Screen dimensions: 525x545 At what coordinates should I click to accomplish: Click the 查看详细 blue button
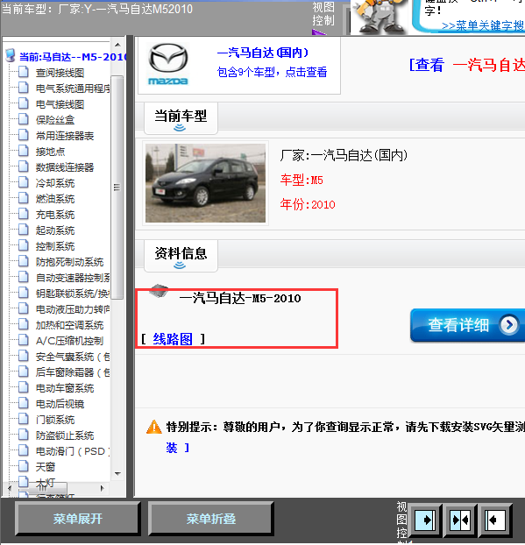click(x=468, y=325)
